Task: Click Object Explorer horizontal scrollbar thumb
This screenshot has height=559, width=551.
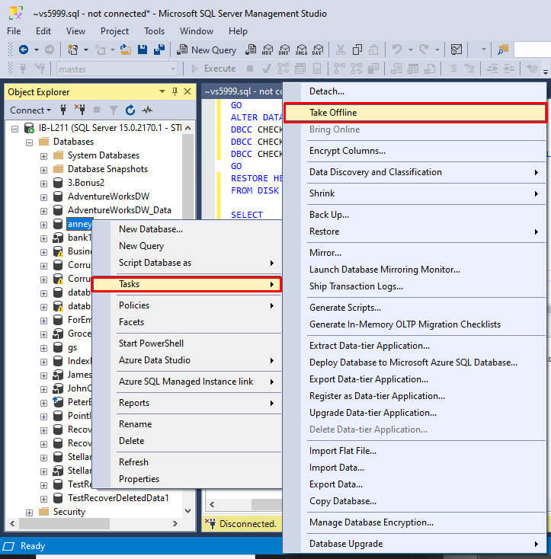Action: (64, 523)
